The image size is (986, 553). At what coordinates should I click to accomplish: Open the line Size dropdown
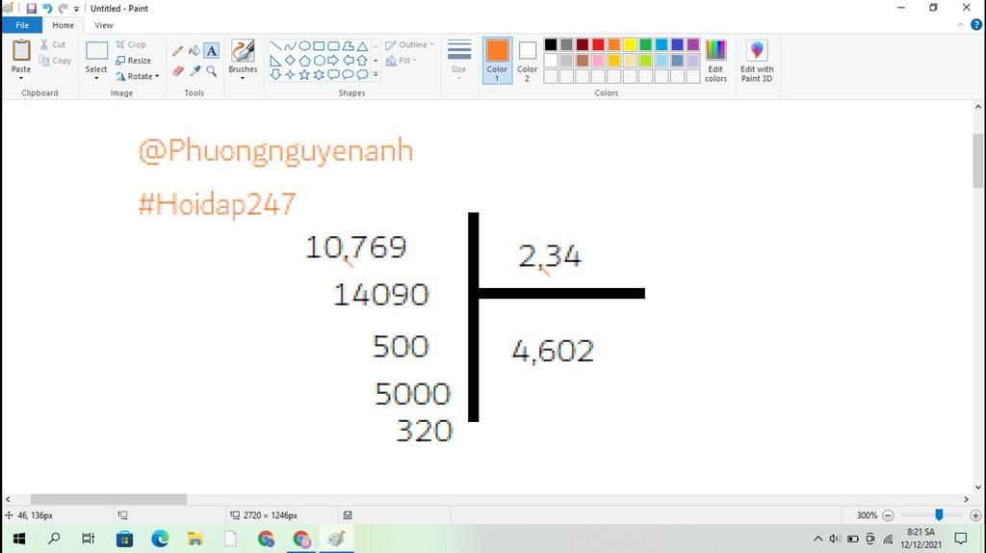(x=459, y=59)
